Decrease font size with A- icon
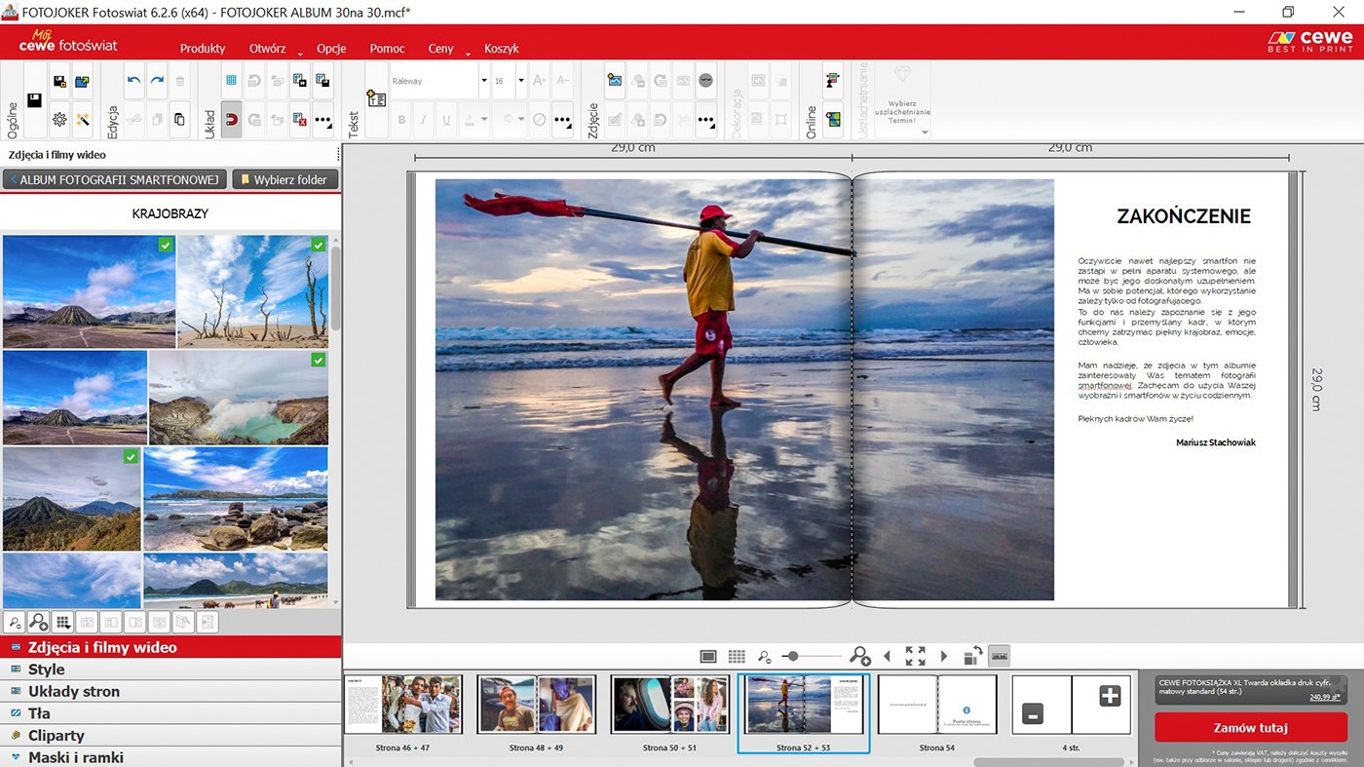Viewport: 1364px width, 767px height. coord(562,81)
